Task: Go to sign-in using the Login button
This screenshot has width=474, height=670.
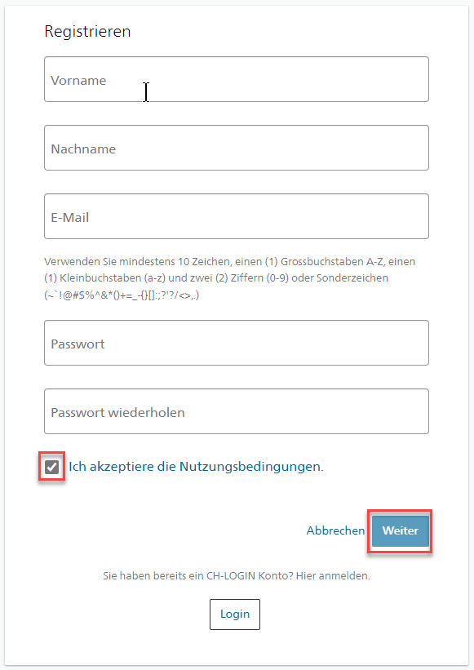Action: 234,615
